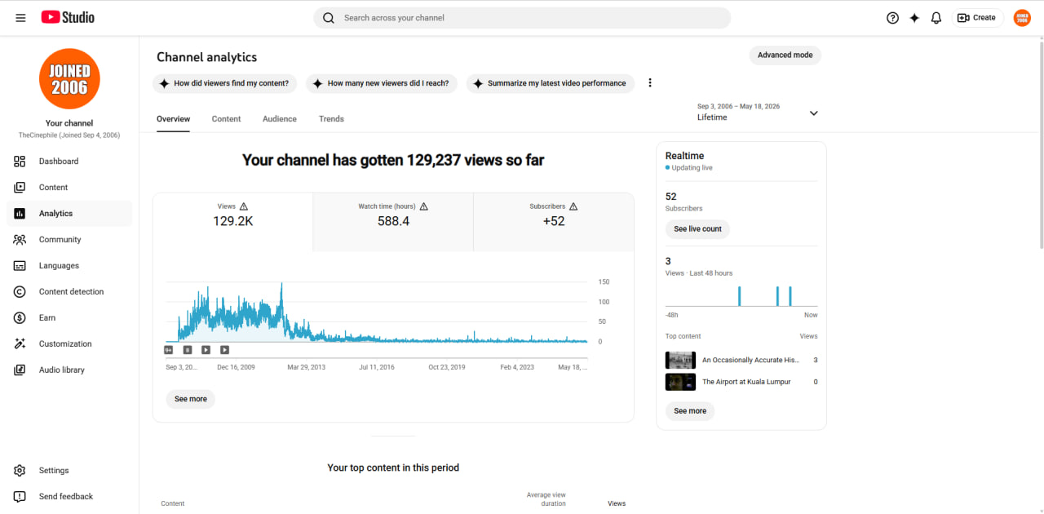Screen dimensions: 1044x514
Task: Switch to the Audience tab
Action: [280, 119]
